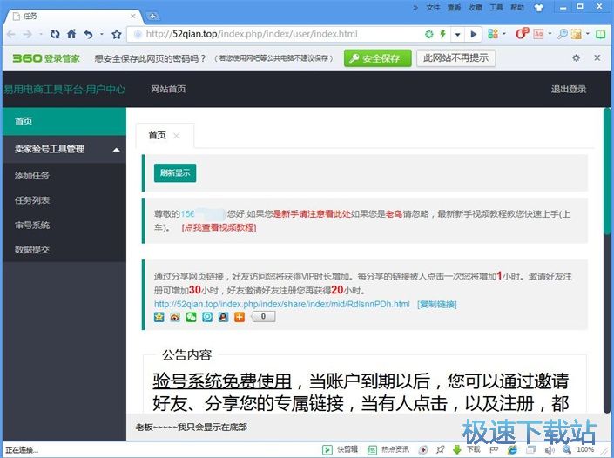Click the 复制链接 link
The height and width of the screenshot is (458, 614).
coord(437,304)
